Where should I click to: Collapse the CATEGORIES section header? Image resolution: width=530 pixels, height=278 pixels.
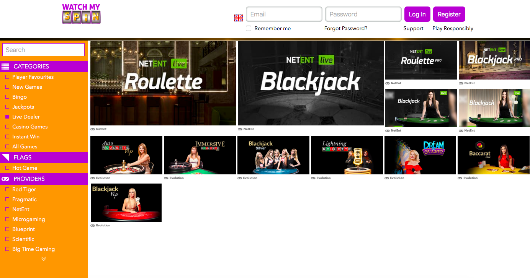(x=44, y=66)
